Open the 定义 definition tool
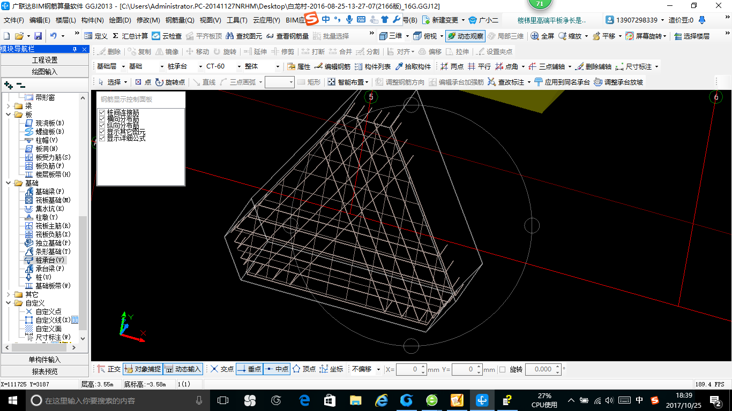The width and height of the screenshot is (732, 411). pyautogui.click(x=96, y=36)
